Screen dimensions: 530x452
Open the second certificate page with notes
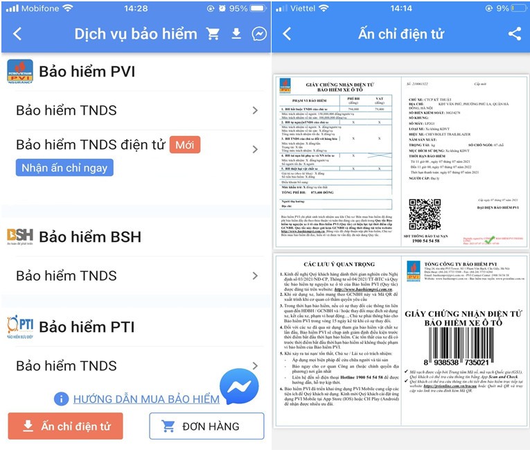[401, 340]
